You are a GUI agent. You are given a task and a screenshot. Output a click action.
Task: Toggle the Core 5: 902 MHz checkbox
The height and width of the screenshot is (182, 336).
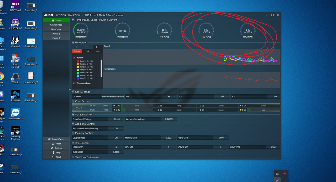78,73
